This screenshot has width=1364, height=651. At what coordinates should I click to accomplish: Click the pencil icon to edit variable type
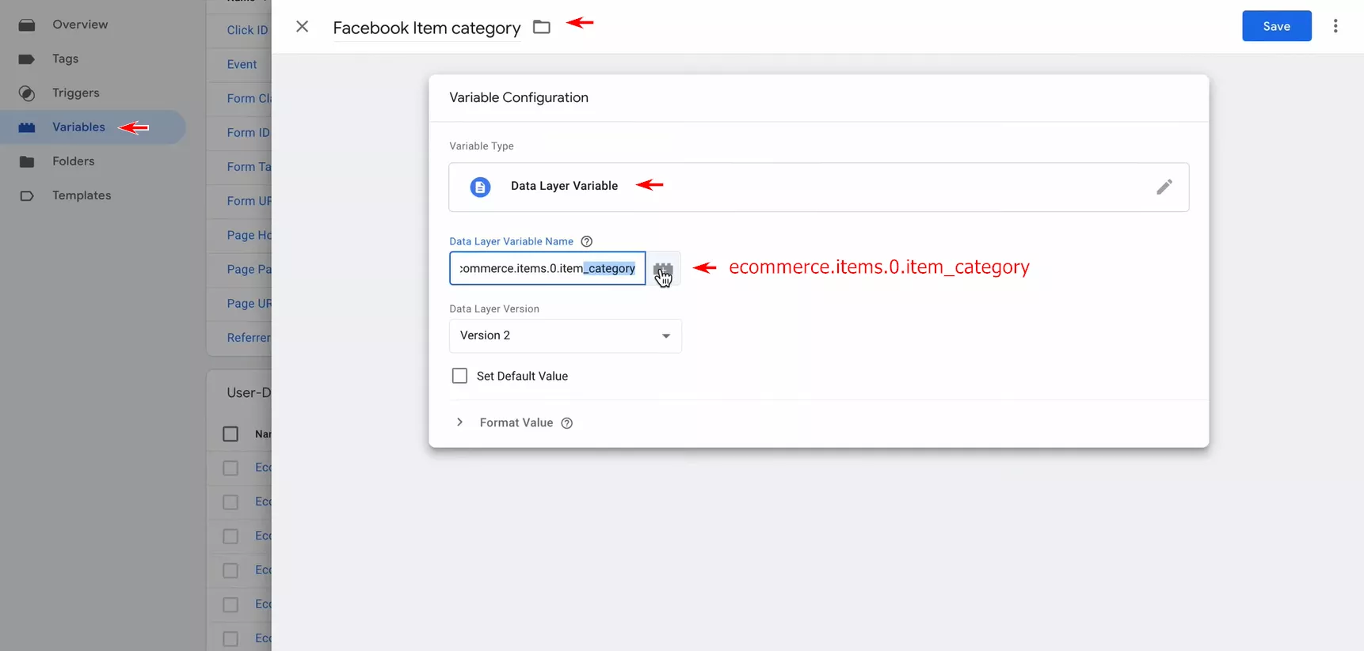tap(1164, 187)
